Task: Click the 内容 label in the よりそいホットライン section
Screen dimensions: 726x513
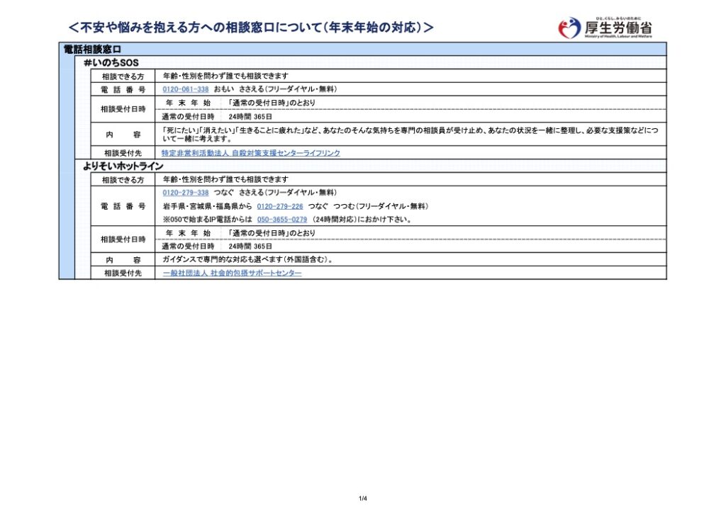Action: (123, 260)
